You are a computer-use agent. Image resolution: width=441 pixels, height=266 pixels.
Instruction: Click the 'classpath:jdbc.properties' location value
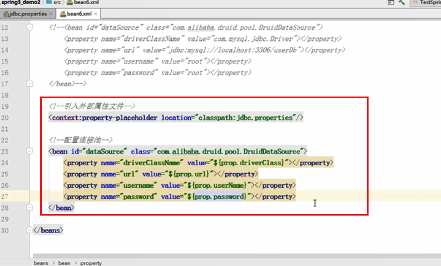[246, 117]
